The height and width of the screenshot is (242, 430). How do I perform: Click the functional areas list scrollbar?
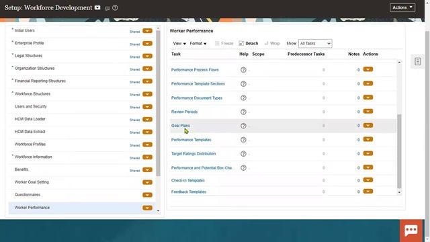pyautogui.click(x=158, y=103)
